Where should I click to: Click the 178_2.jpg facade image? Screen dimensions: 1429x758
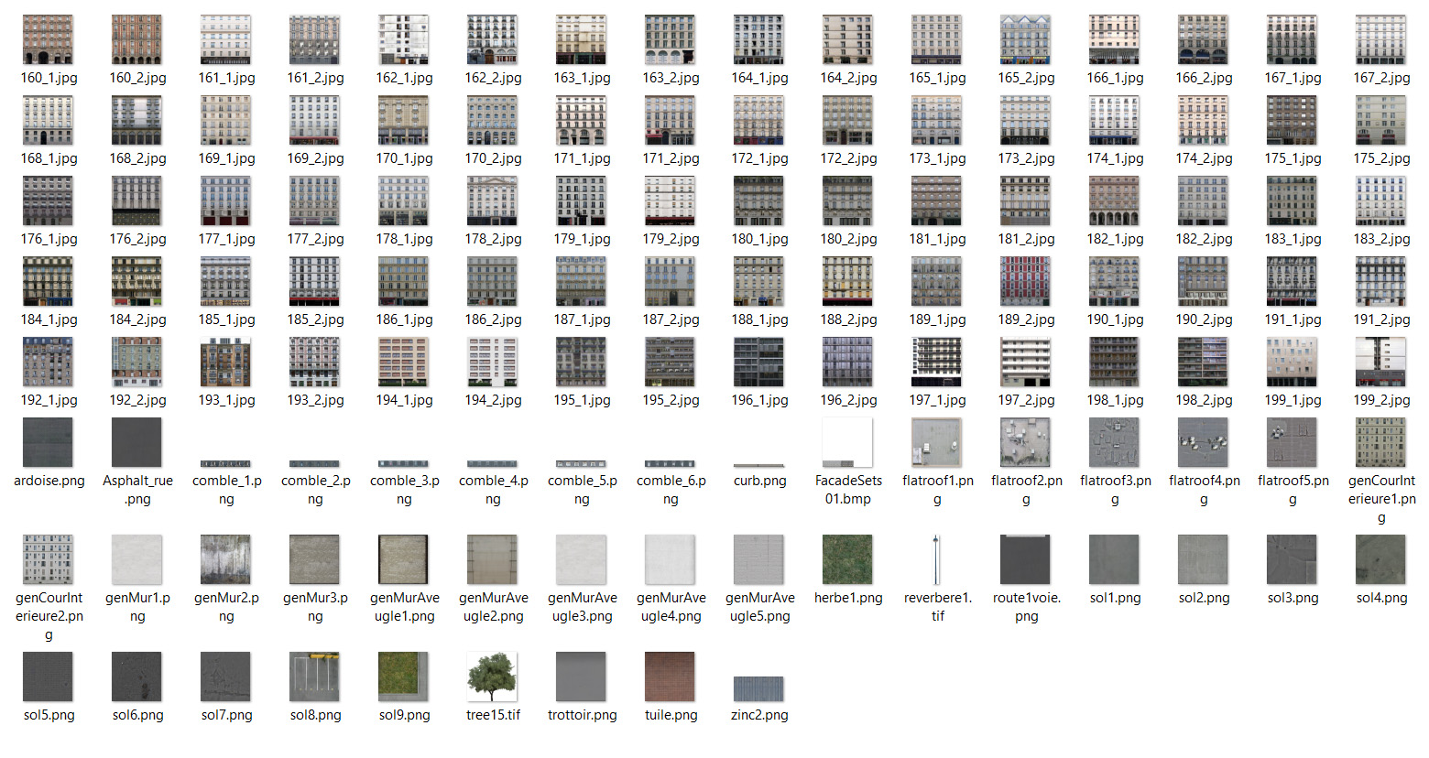[x=492, y=200]
